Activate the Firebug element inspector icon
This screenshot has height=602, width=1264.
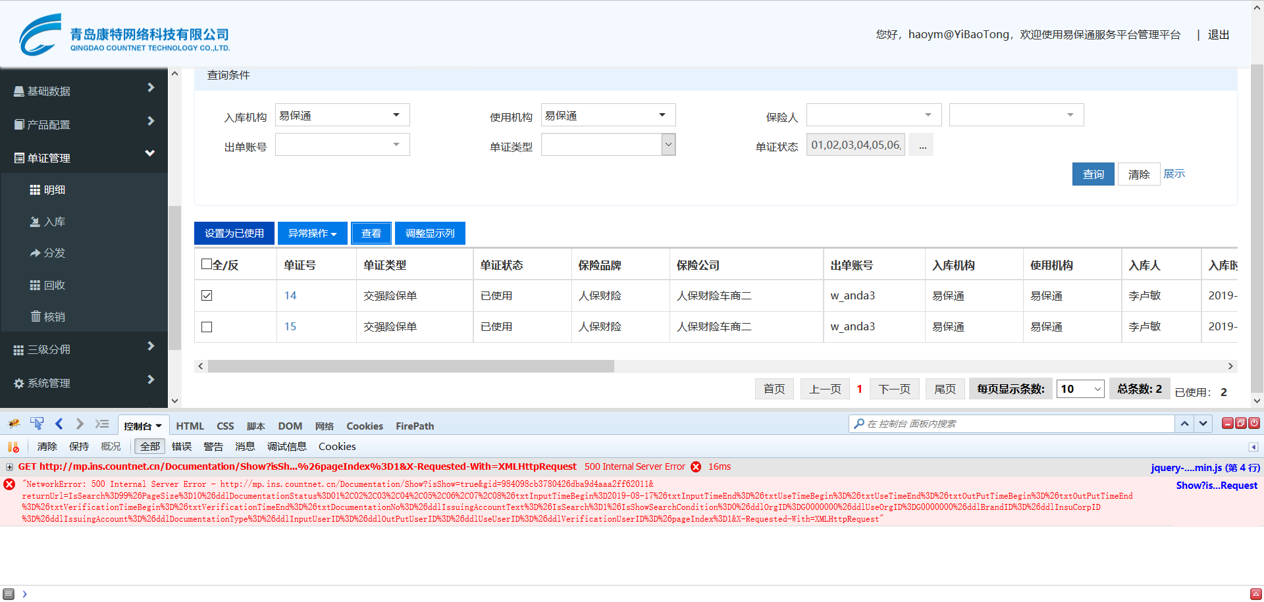[x=37, y=424]
